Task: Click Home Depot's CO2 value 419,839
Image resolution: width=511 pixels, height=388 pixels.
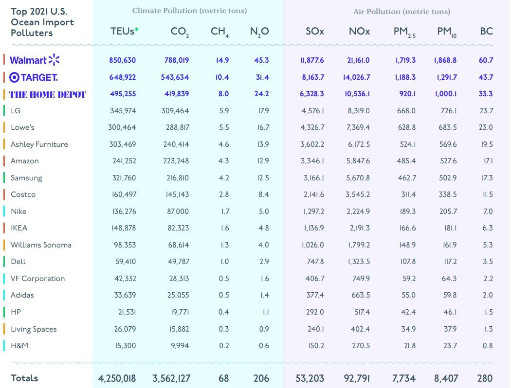Action: pyautogui.click(x=177, y=94)
